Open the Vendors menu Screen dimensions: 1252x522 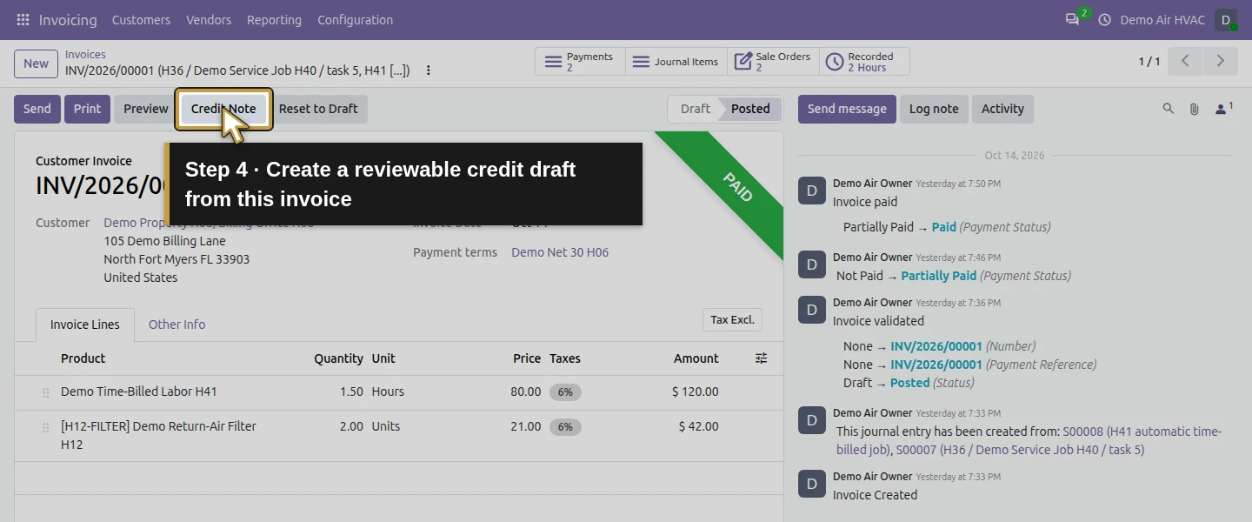click(209, 19)
